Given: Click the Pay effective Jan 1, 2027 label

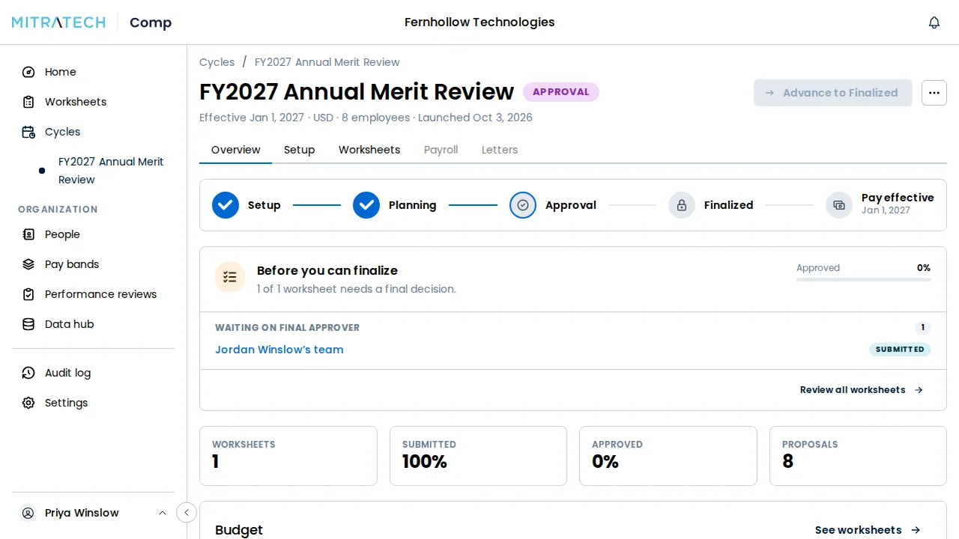Looking at the screenshot, I should point(898,204).
